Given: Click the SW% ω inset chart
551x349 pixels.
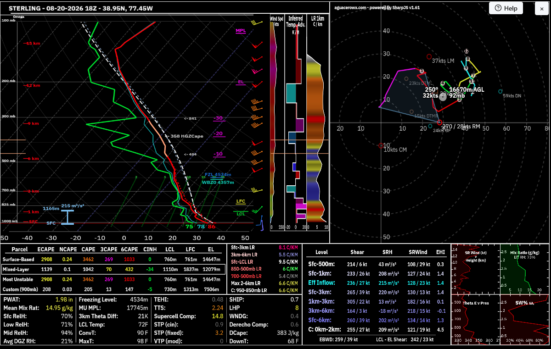Looking at the screenshot, I should [525, 319].
